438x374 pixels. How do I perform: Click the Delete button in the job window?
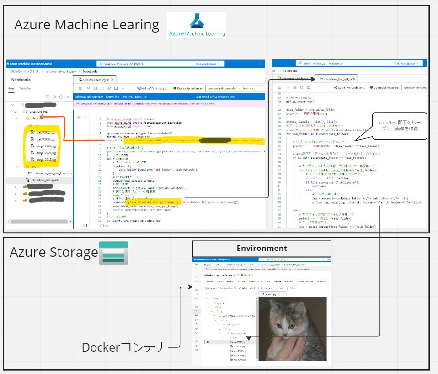pos(291,288)
